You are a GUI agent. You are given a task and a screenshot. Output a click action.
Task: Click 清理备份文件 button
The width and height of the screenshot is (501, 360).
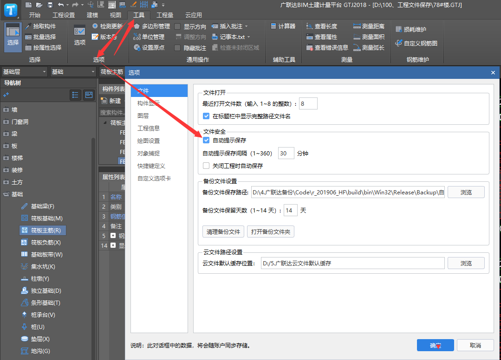223,231
